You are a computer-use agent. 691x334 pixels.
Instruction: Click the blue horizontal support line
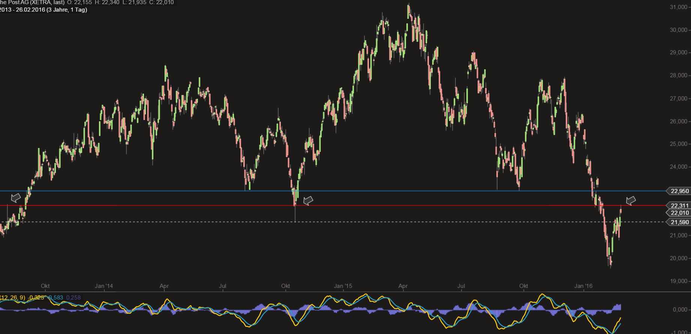pyautogui.click(x=333, y=191)
